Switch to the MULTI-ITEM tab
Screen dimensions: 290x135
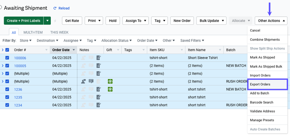(x=33, y=32)
